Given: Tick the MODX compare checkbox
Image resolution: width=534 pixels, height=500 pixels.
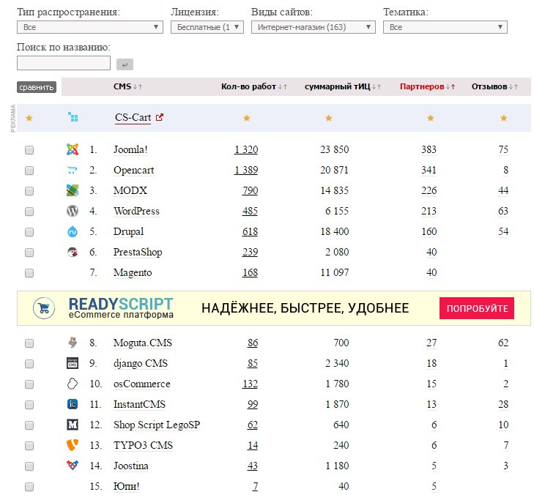Looking at the screenshot, I should (29, 191).
